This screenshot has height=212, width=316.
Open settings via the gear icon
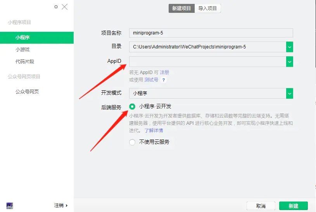click(x=56, y=7)
